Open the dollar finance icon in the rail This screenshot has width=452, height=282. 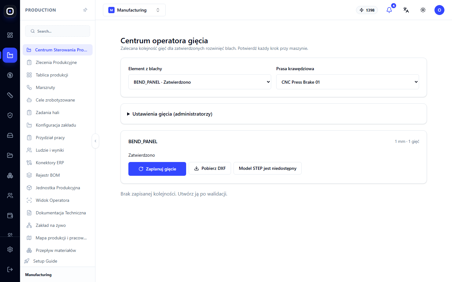tap(10, 75)
